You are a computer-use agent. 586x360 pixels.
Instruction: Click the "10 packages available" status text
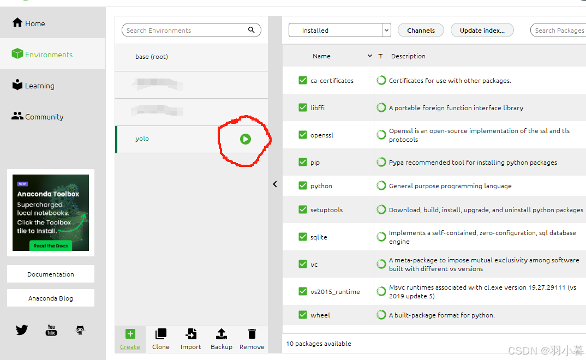319,344
